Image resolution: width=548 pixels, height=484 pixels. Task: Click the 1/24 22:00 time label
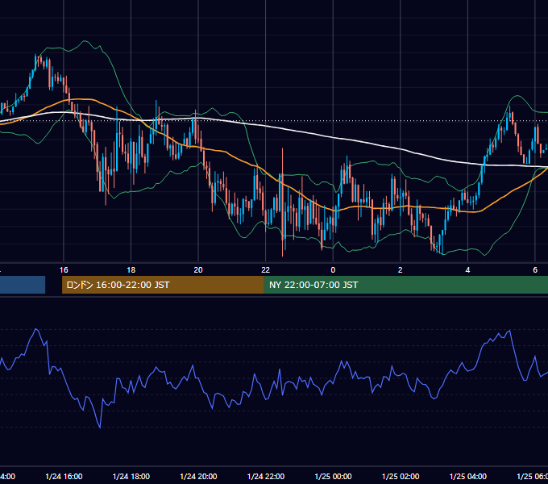[266, 476]
